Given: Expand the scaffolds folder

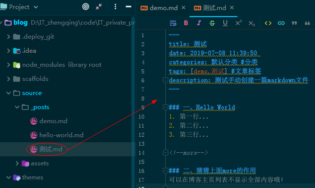Looking at the screenshot, I should [x=9, y=79].
